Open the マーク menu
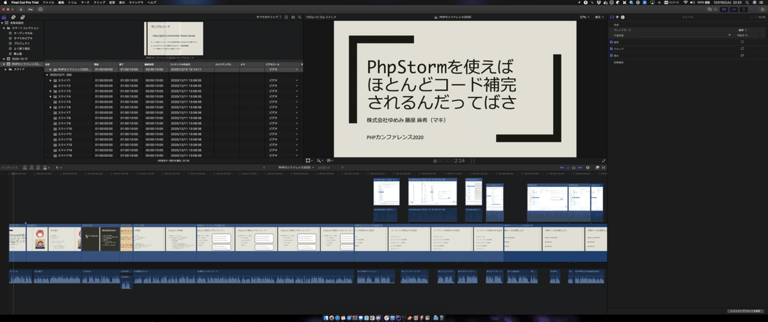The height and width of the screenshot is (322, 768). 85,3
